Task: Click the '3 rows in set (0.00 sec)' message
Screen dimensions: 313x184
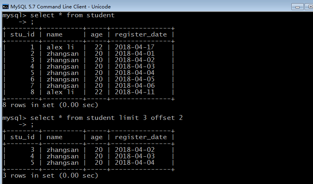Action: coord(50,176)
